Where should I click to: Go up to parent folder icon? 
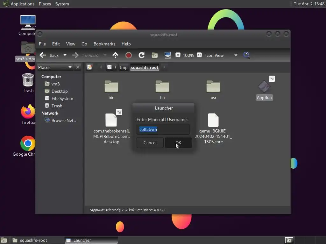coord(115,55)
